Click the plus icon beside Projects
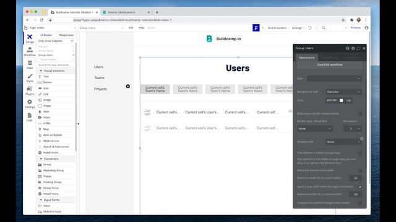The image size is (396, 222). (128, 86)
